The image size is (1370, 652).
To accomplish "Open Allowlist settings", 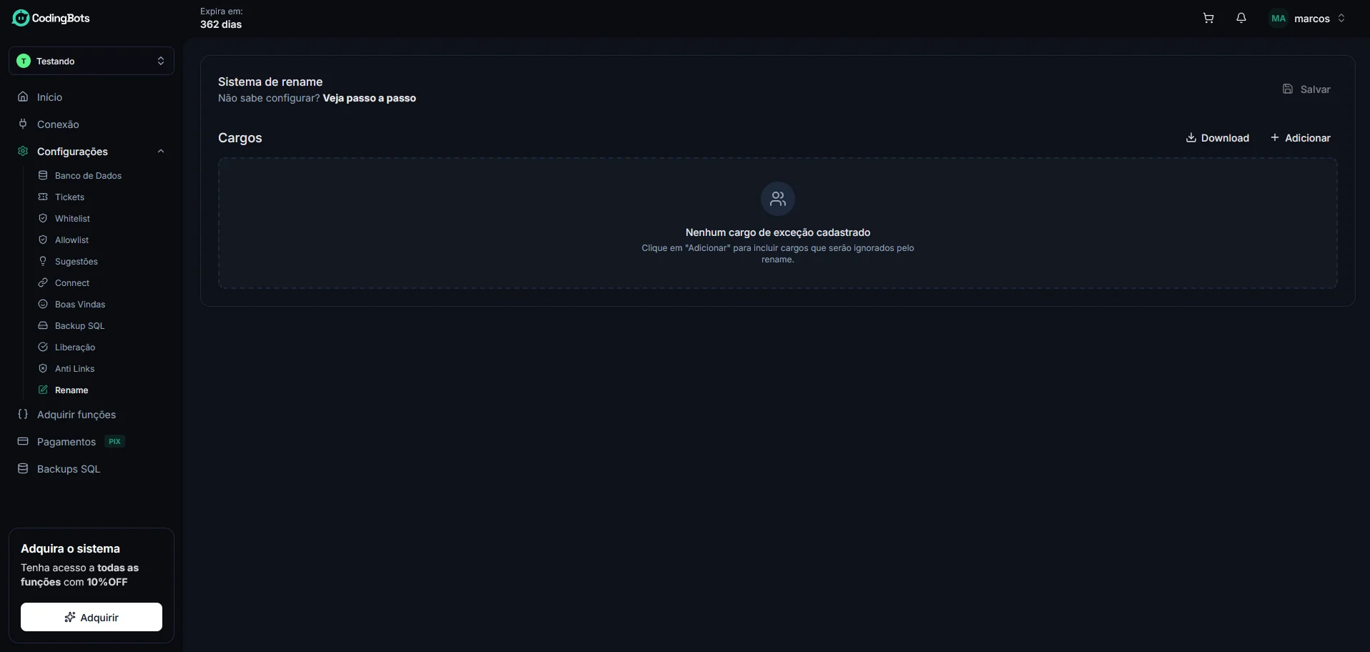I will pyautogui.click(x=72, y=240).
